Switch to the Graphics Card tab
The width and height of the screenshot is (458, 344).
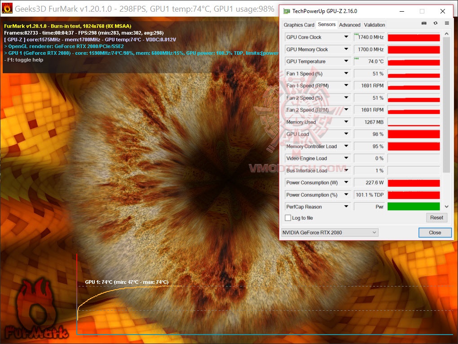299,25
